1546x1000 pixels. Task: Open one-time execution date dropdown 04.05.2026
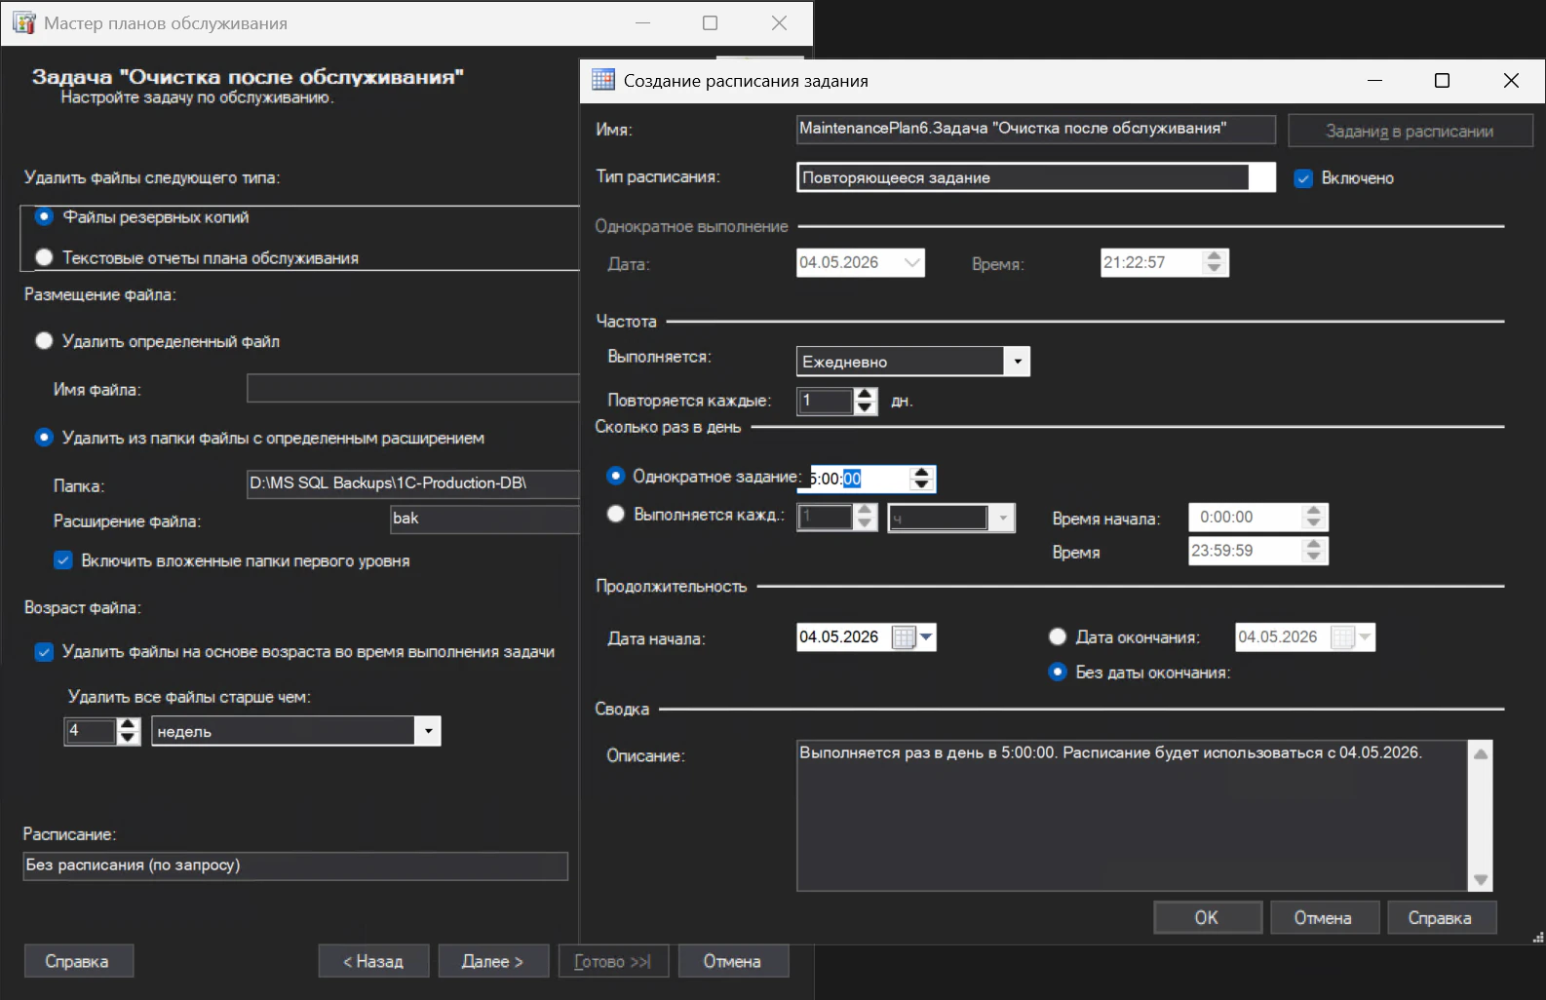point(912,262)
